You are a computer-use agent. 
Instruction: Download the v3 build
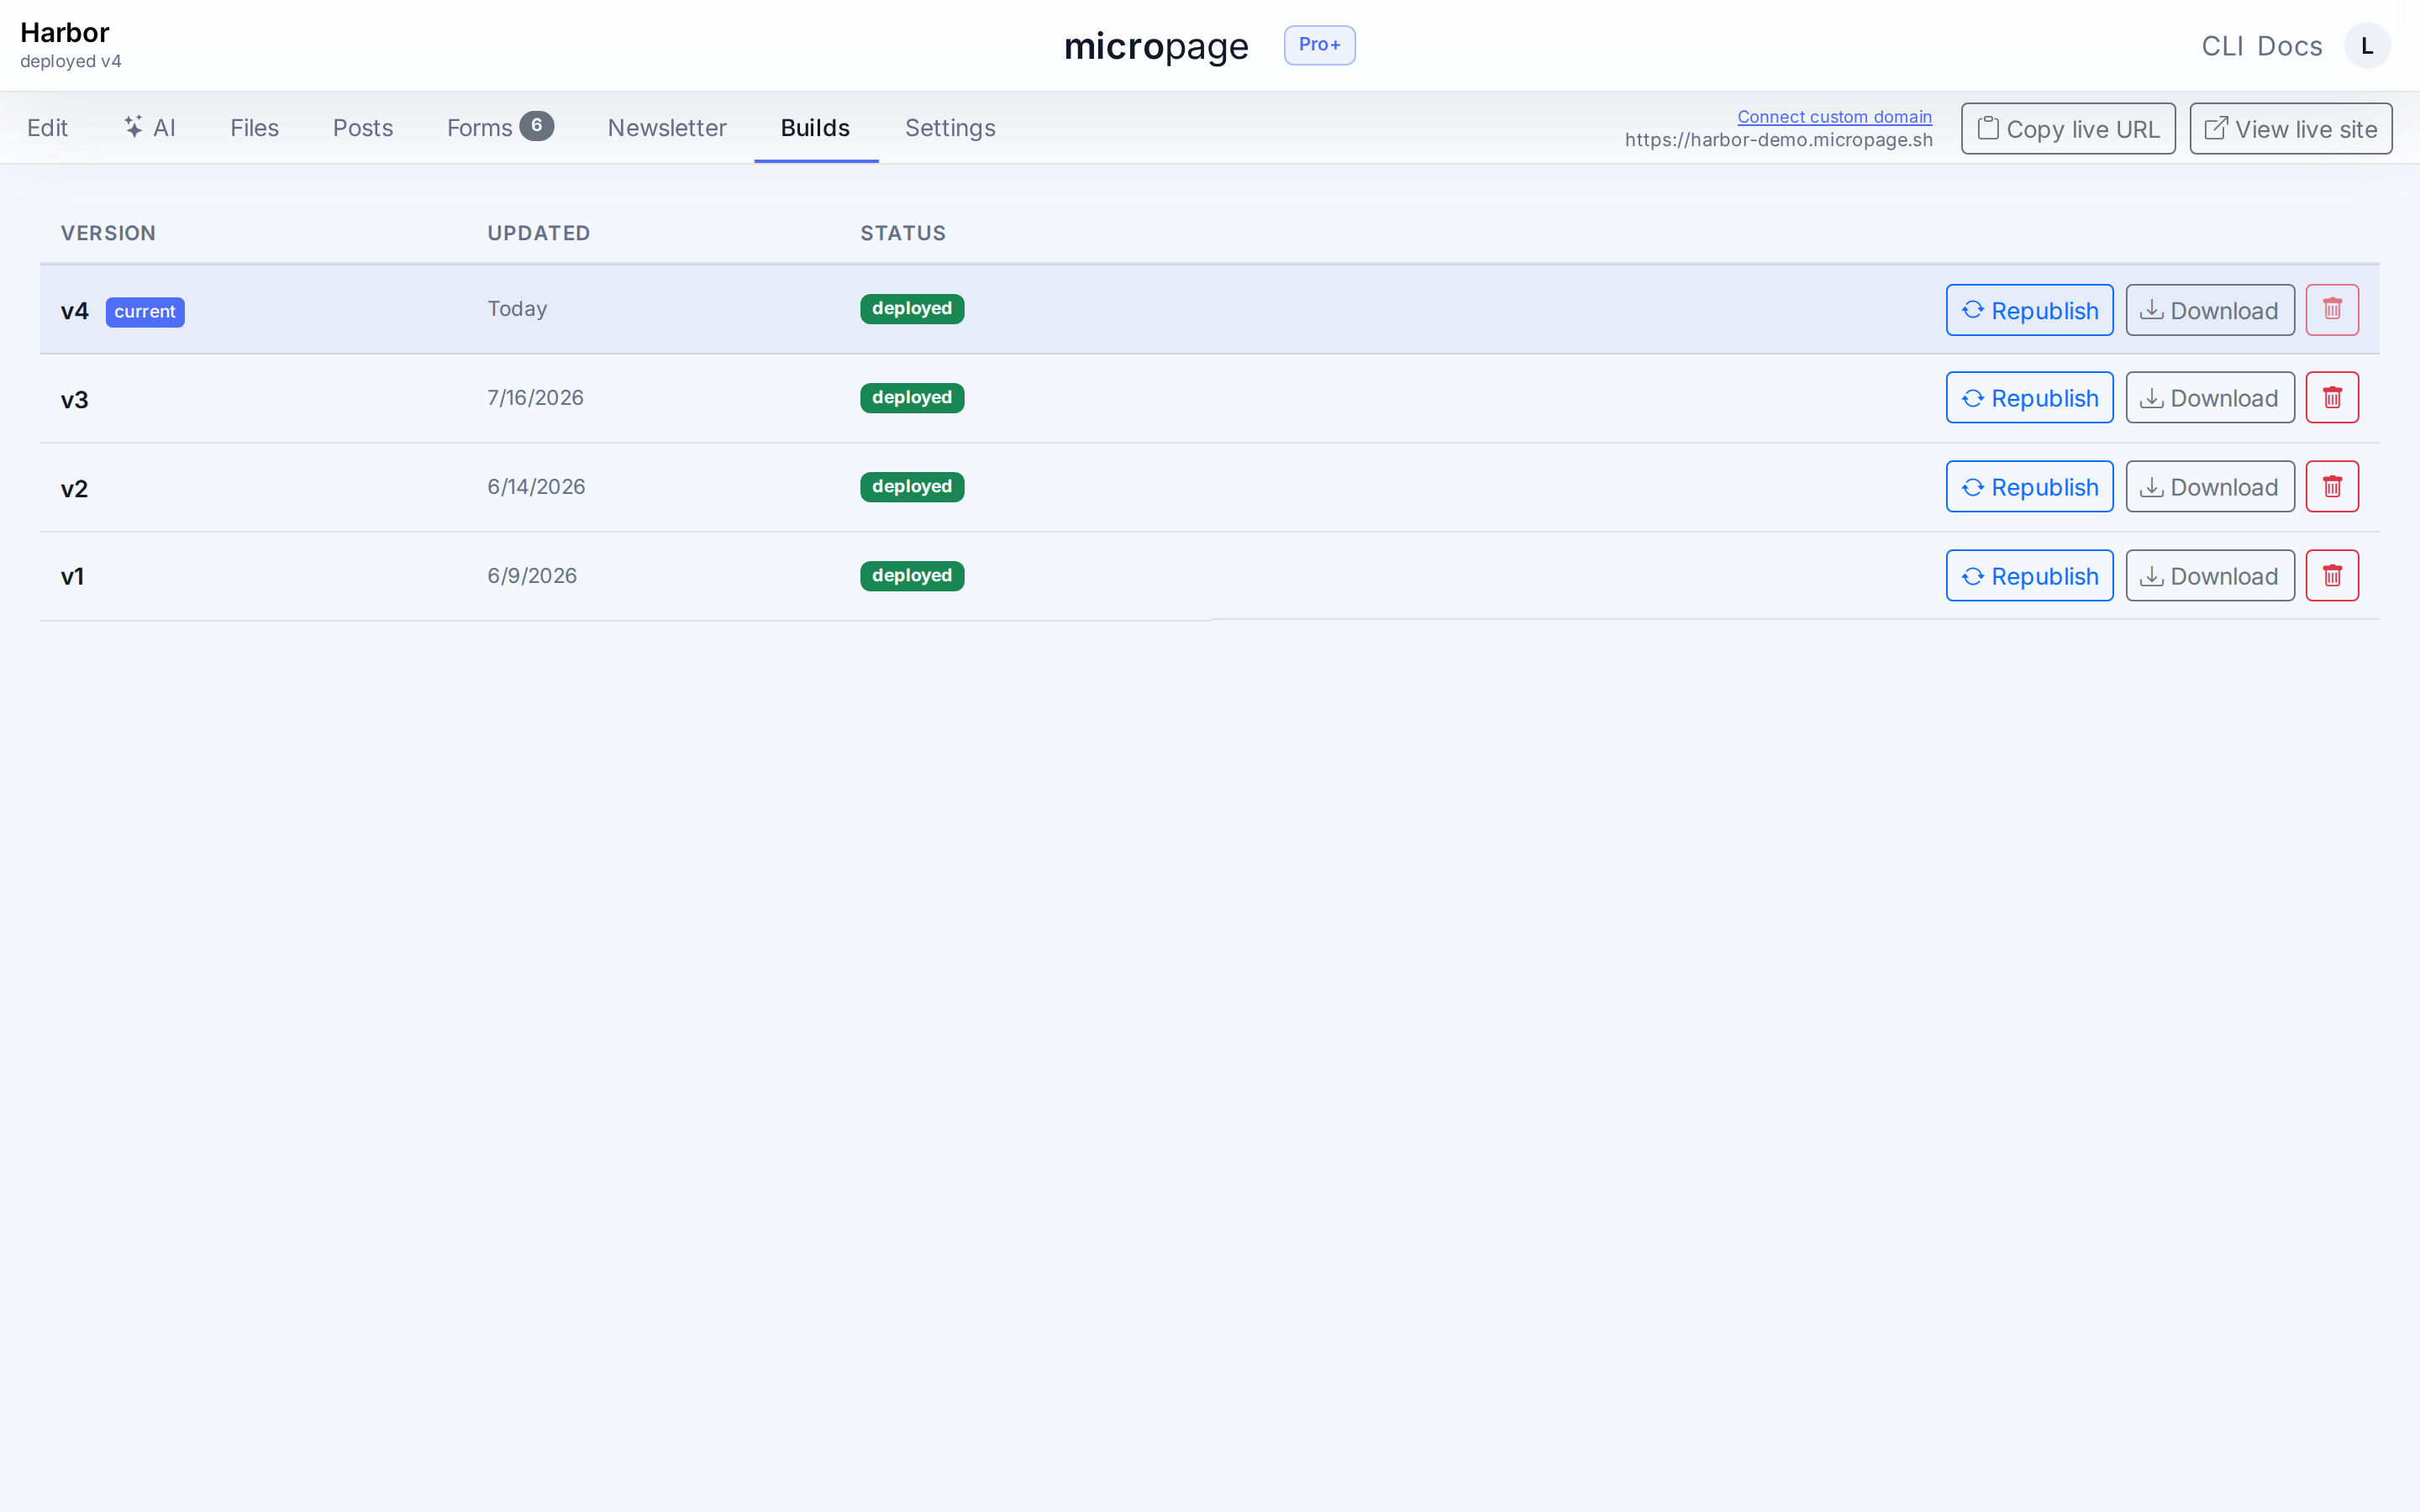(x=2210, y=397)
